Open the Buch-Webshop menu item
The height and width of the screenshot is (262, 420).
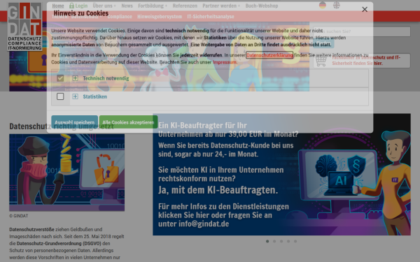(x=262, y=6)
